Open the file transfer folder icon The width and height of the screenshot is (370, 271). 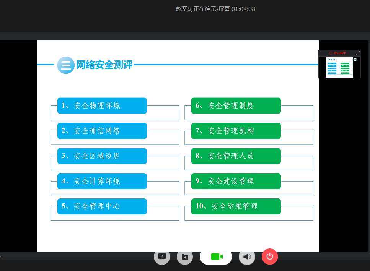(x=185, y=256)
